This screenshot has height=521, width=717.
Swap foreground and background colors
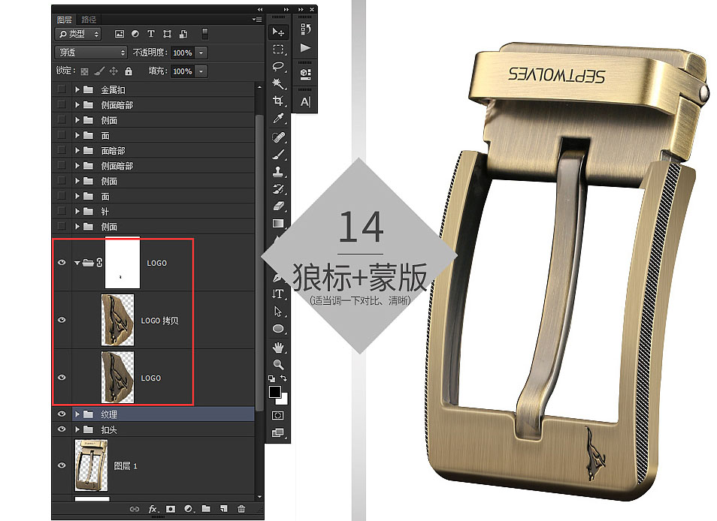coord(283,378)
